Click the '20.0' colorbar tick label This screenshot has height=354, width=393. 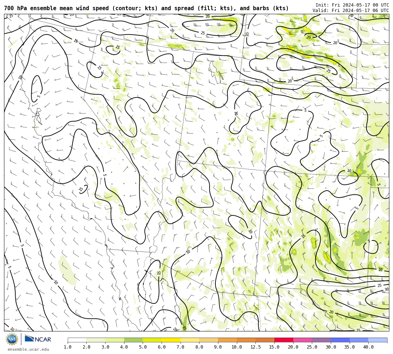coord(293,347)
